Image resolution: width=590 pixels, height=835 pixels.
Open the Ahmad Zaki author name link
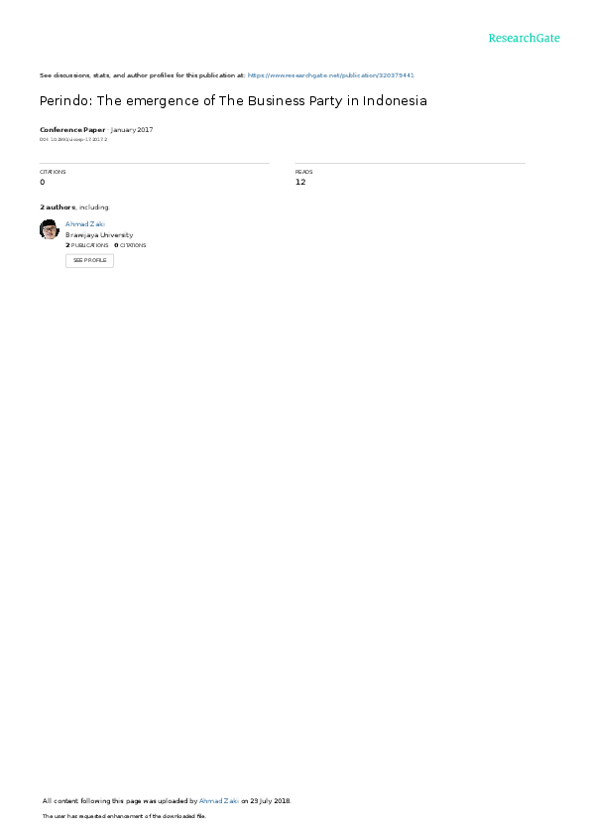[x=85, y=224]
